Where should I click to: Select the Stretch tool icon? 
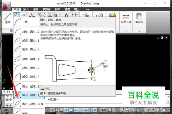(x=50, y=15)
